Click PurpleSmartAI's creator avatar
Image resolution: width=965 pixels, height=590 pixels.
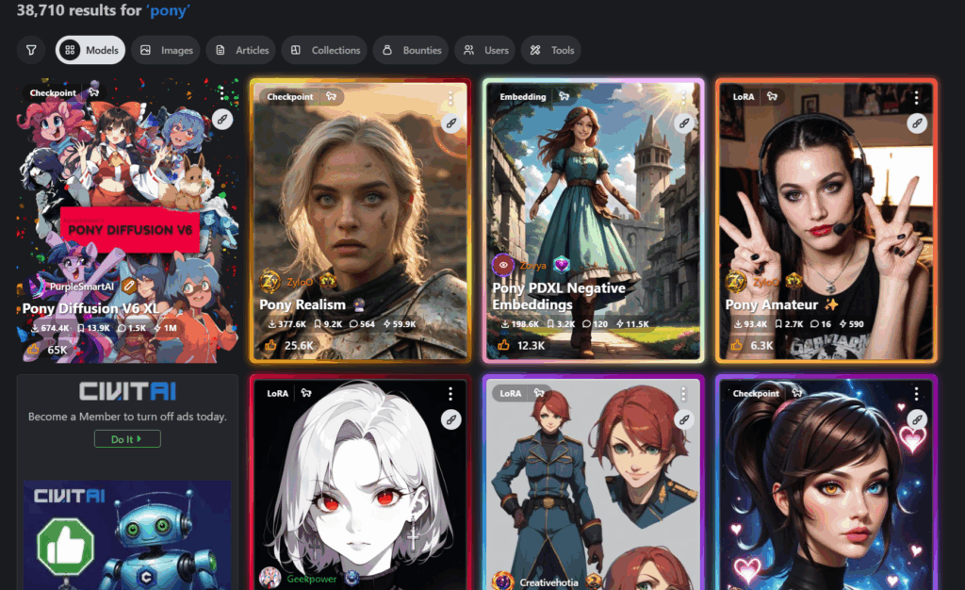point(37,287)
